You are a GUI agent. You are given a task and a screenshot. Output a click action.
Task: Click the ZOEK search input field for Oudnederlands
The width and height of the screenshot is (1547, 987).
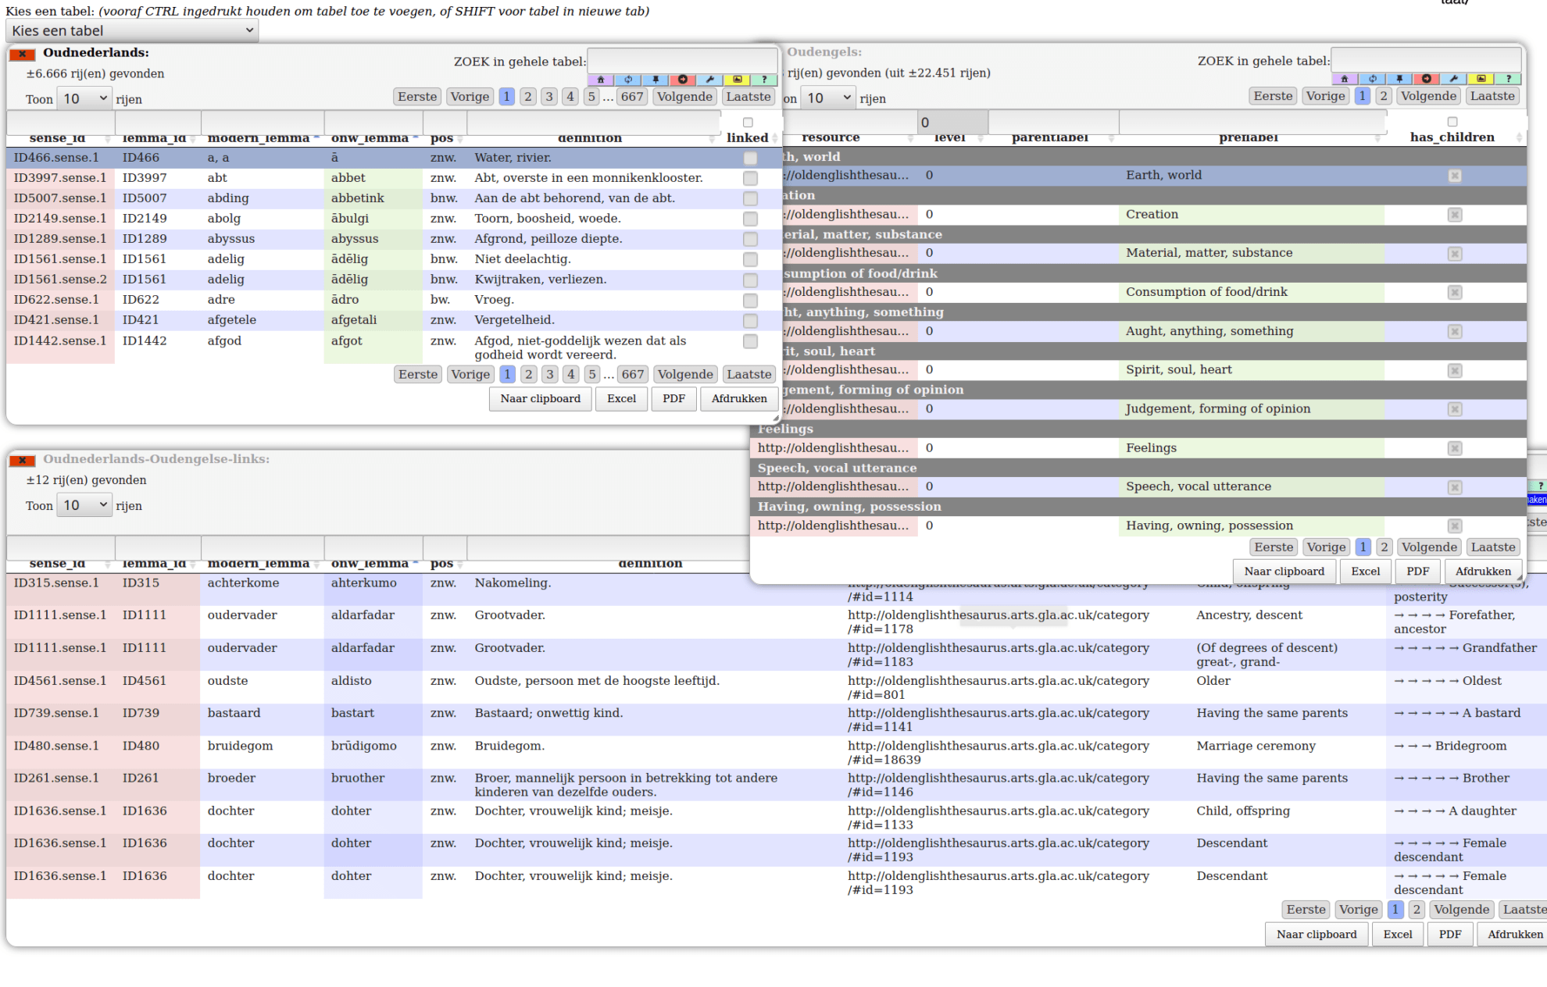pyautogui.click(x=681, y=61)
